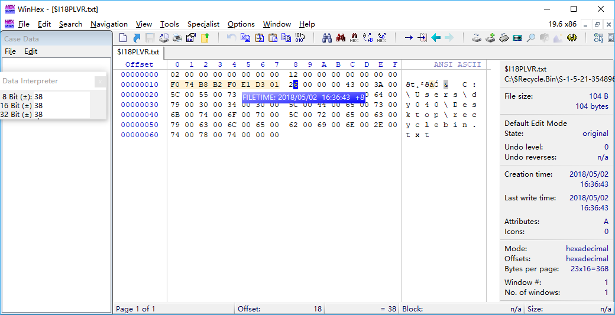
Task: Click the WinHex title bar app icon
Action: coord(9,9)
